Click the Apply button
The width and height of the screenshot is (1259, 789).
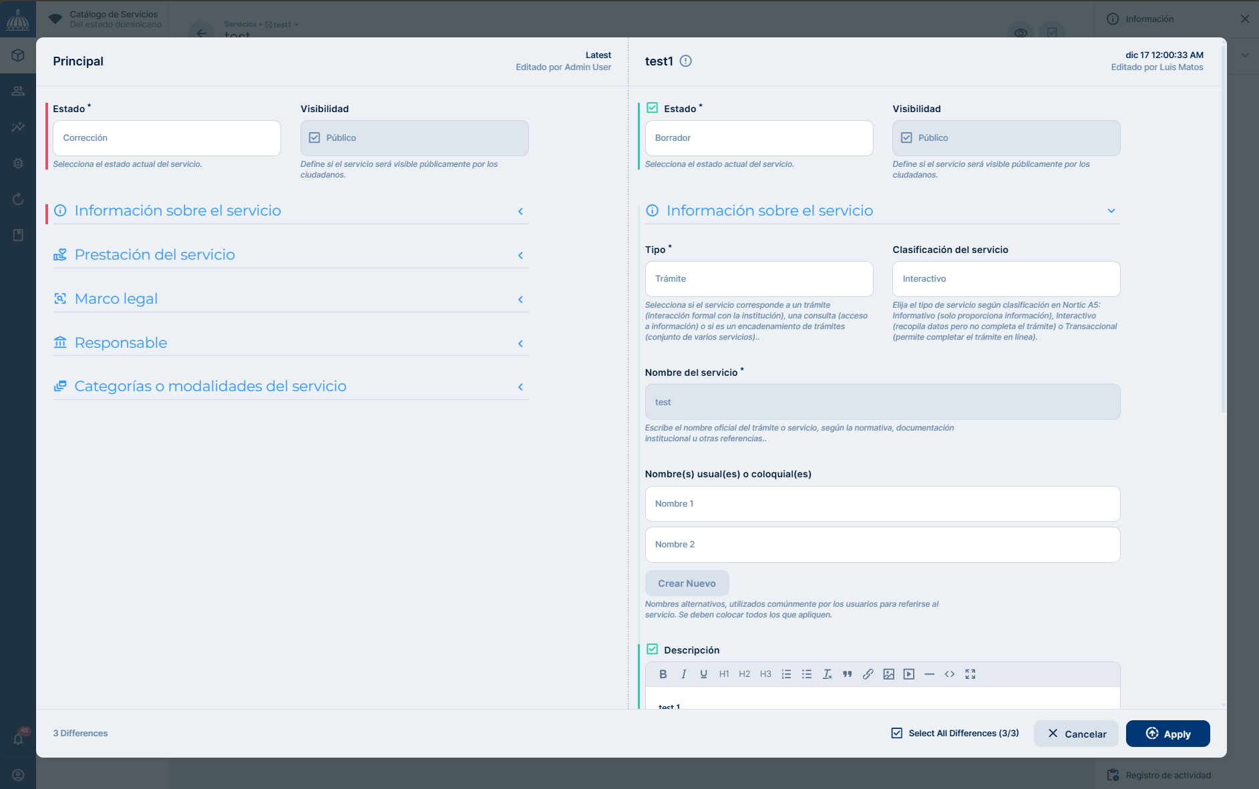point(1167,734)
